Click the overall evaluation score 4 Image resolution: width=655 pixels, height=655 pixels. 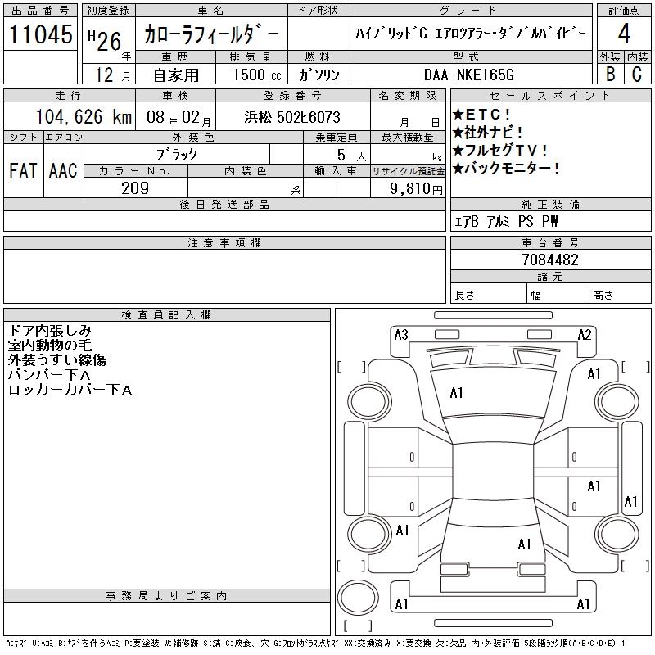pos(624,34)
